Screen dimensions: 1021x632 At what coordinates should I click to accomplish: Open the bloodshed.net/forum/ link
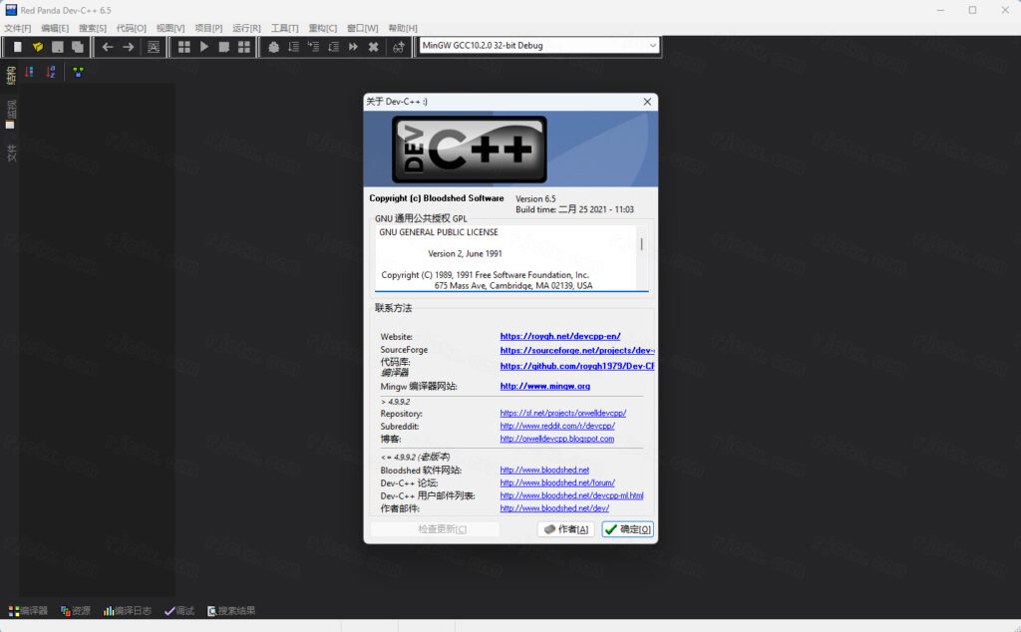point(557,482)
